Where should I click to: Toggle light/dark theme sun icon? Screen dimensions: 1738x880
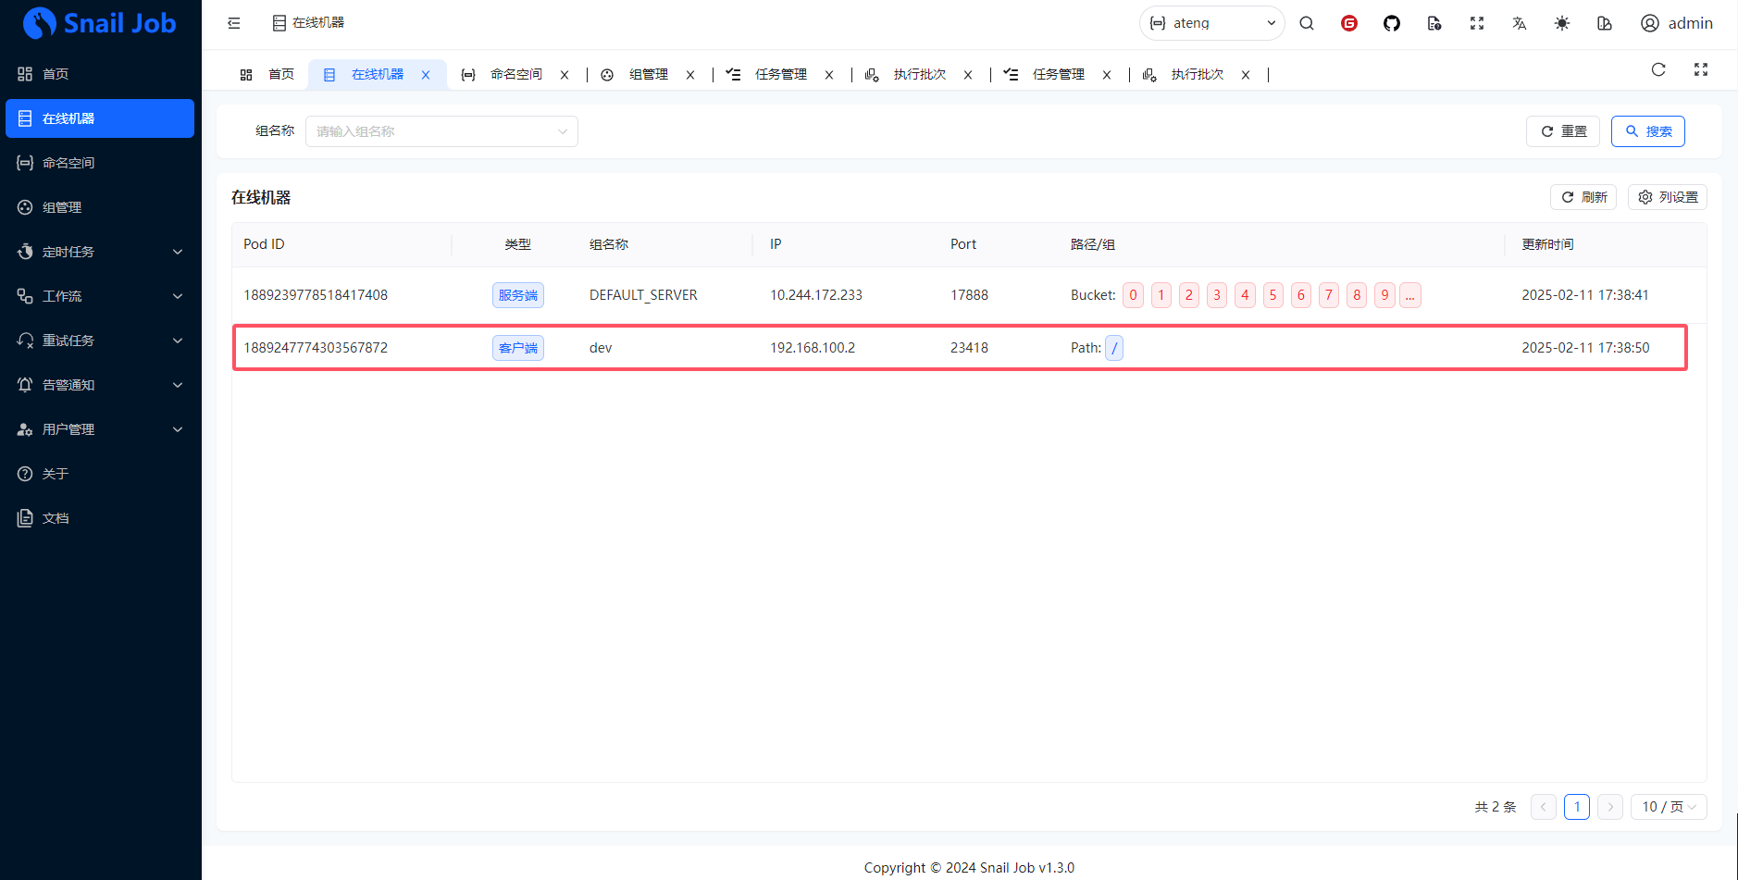[1561, 23]
